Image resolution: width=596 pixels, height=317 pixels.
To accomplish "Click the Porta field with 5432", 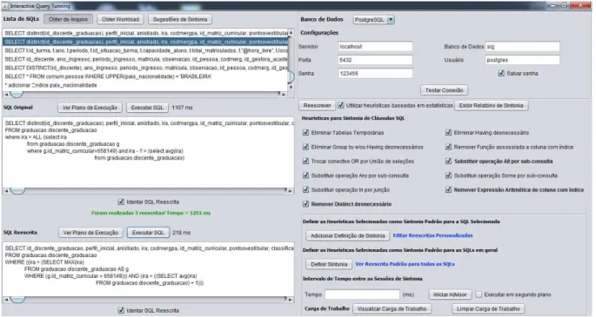I will pyautogui.click(x=375, y=60).
